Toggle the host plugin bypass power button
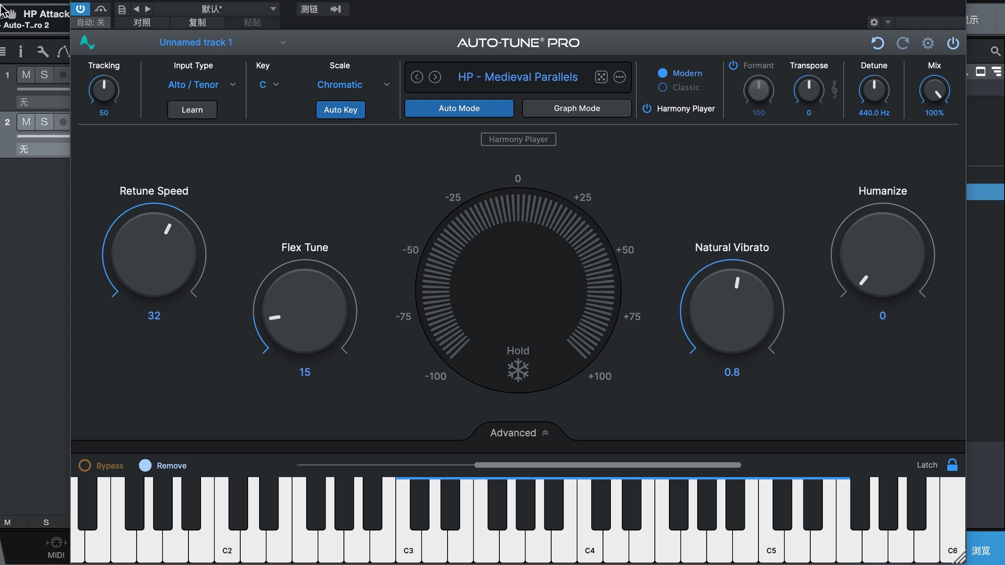 (x=80, y=9)
